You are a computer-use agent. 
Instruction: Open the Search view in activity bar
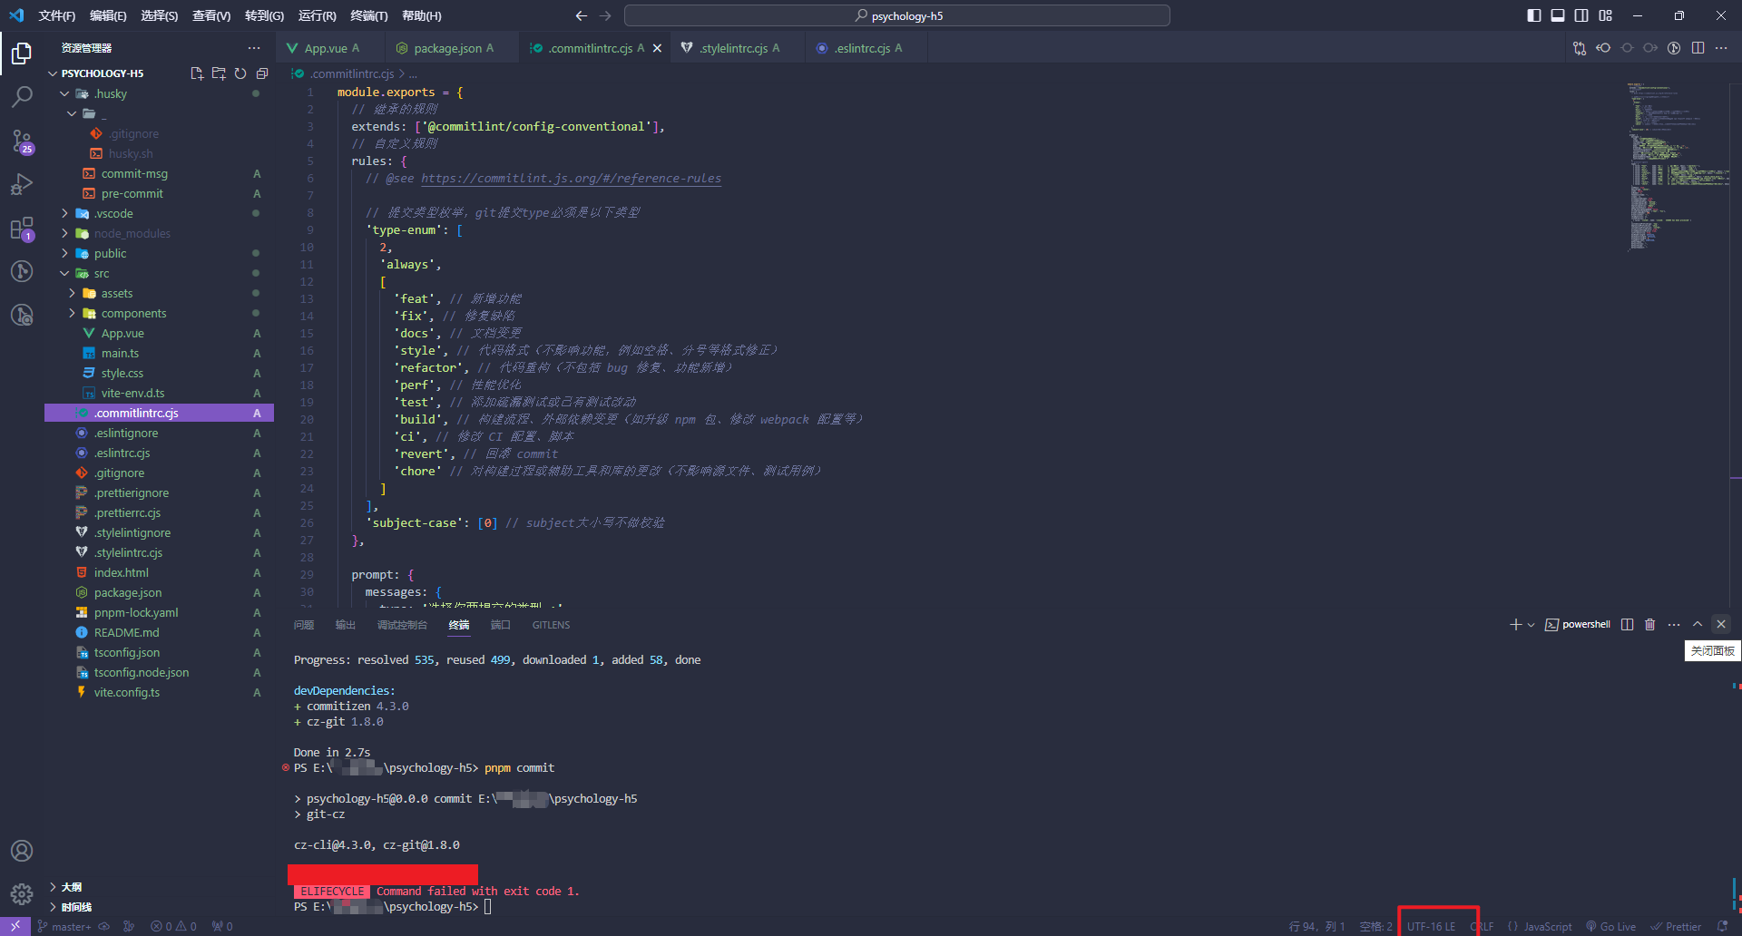[22, 96]
